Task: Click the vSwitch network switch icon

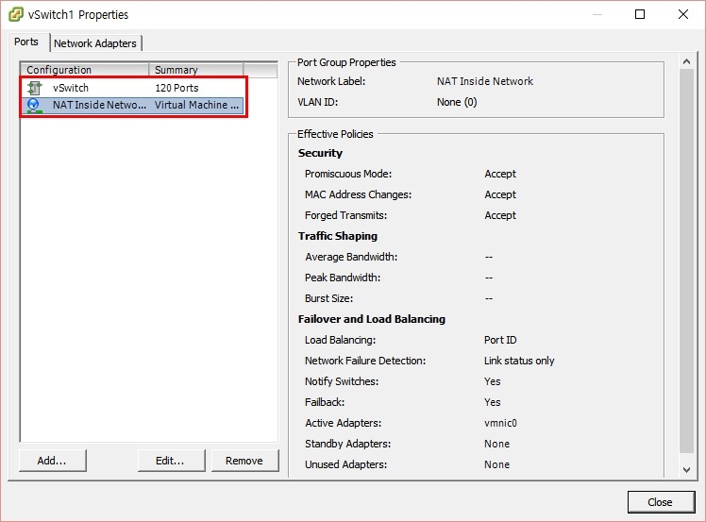Action: pos(34,88)
